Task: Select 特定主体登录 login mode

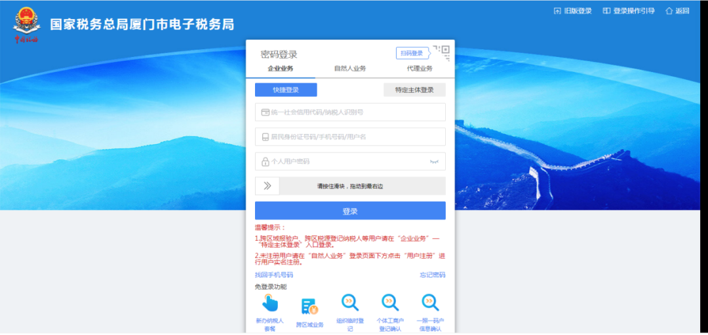Action: 414,90
